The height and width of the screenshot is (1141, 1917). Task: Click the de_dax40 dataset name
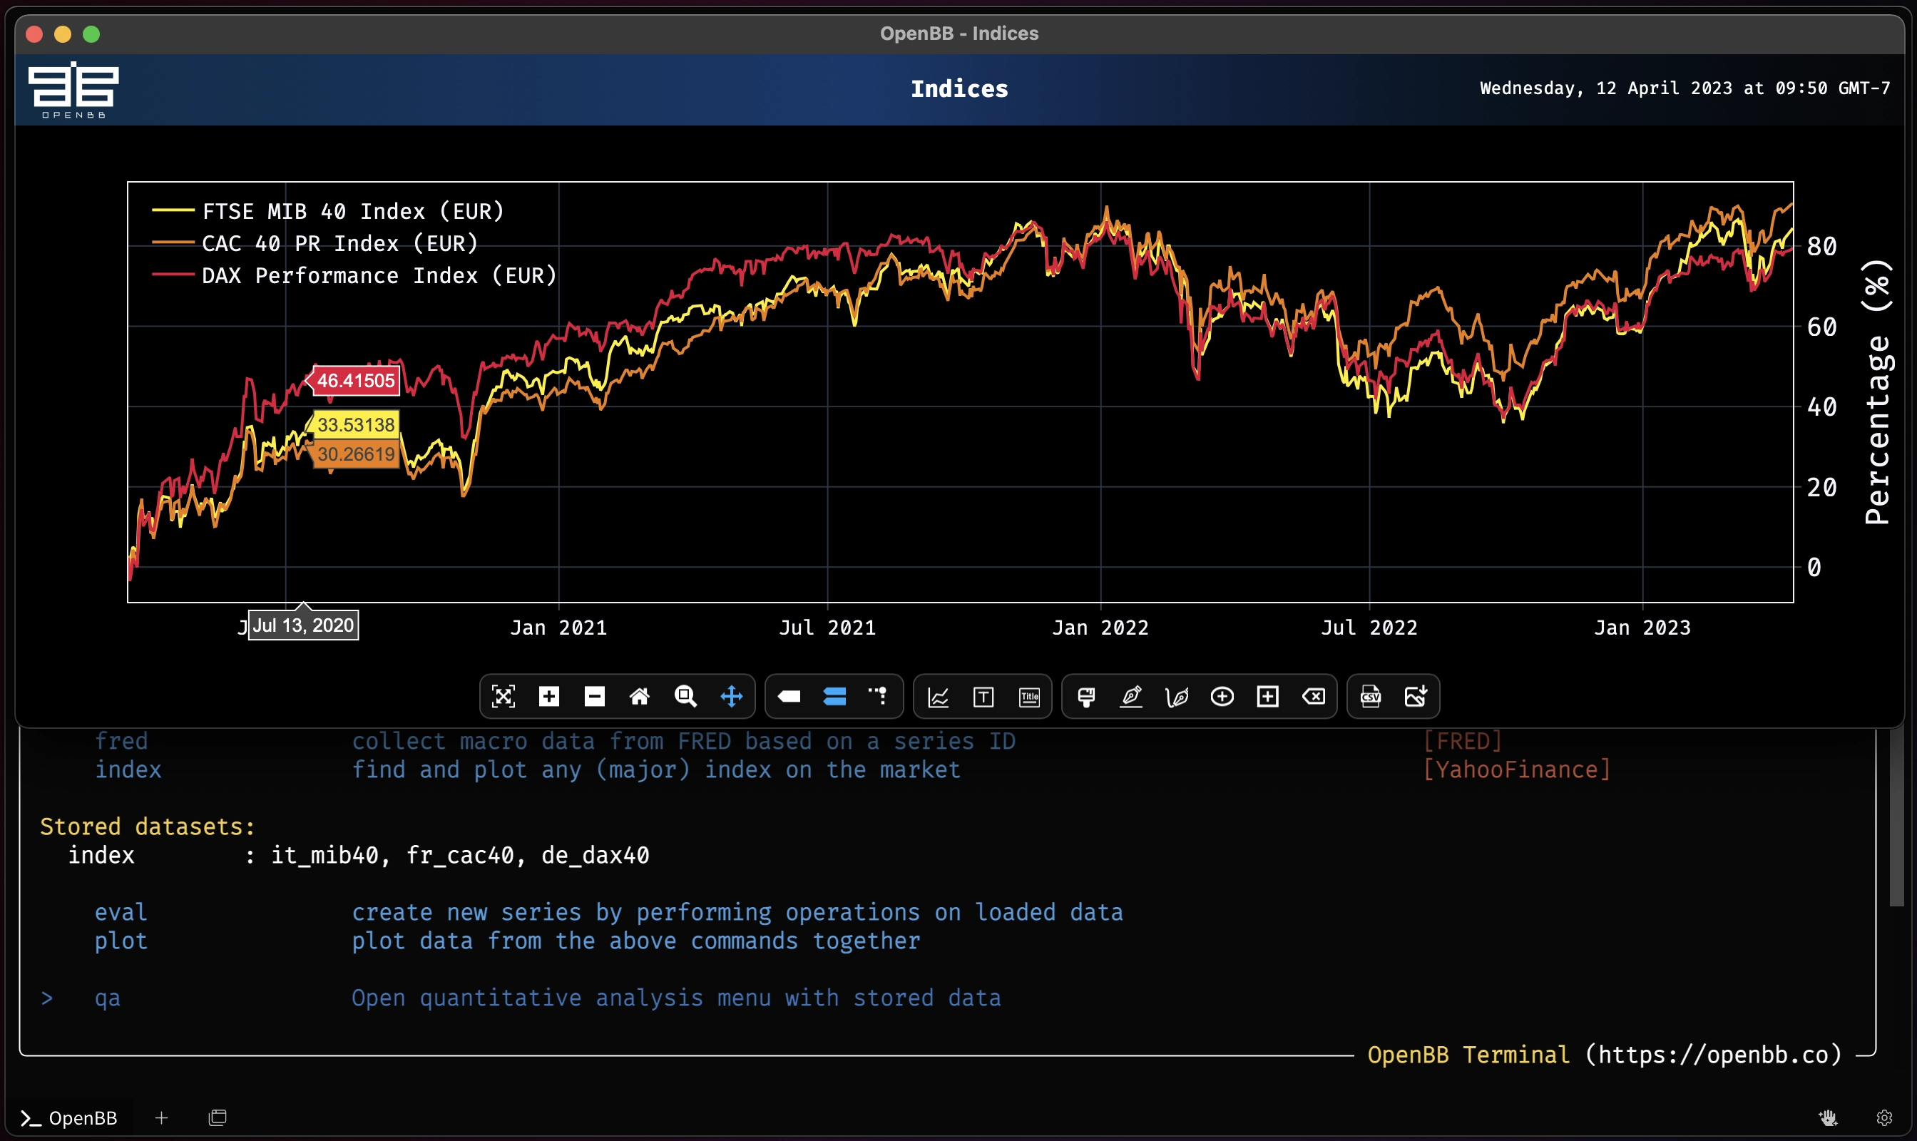tap(595, 855)
